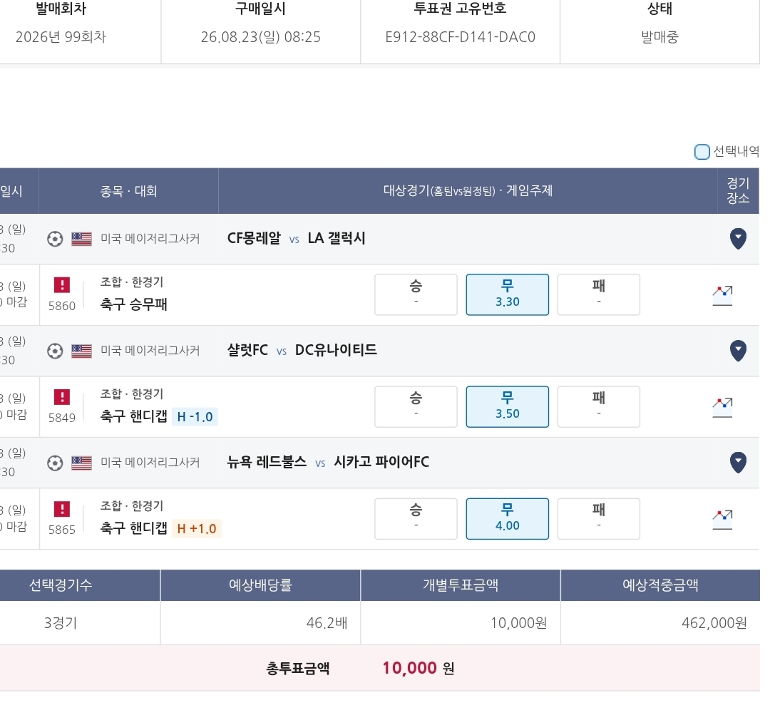770x715 pixels.
Task: Click red alert icon for game 5860
Action: [62, 285]
